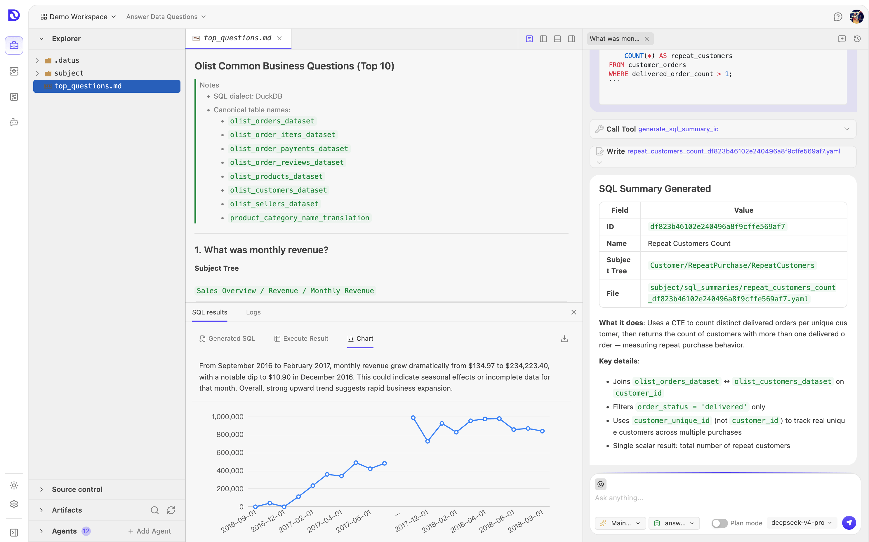Collapse the Explorer section
The height and width of the screenshot is (542, 869).
pos(42,39)
